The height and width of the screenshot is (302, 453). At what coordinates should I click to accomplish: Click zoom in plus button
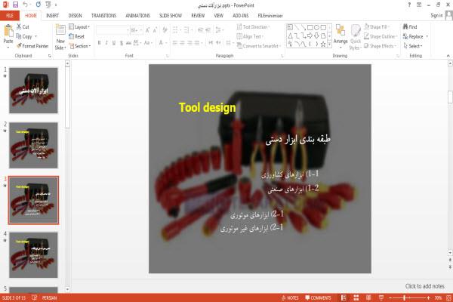point(428,297)
